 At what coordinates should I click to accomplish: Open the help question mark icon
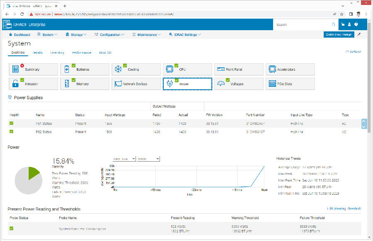[x=356, y=25]
